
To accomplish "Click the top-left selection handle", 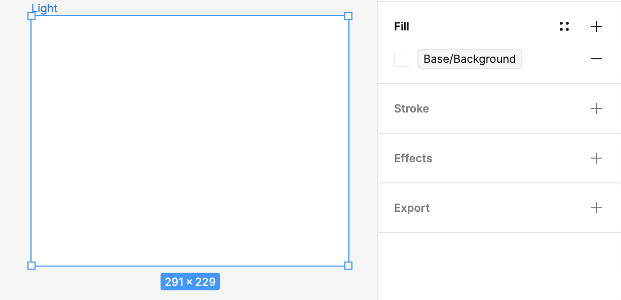I will 32,16.
